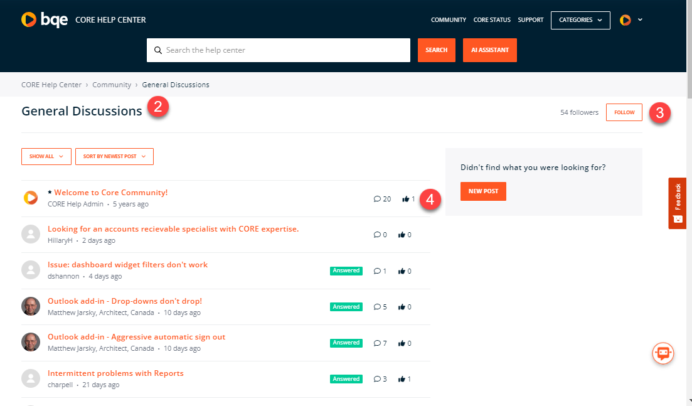Click thumbs-up icon on Intermittent problems with Reports

tap(402, 379)
